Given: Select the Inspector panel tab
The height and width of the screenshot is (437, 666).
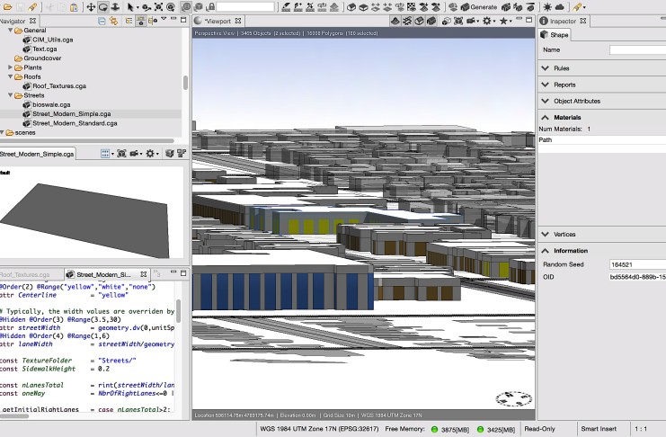Looking at the screenshot, I should pyautogui.click(x=562, y=20).
